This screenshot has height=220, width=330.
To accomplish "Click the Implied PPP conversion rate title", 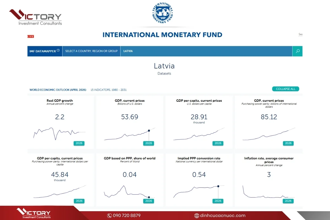I will tap(199, 158).
